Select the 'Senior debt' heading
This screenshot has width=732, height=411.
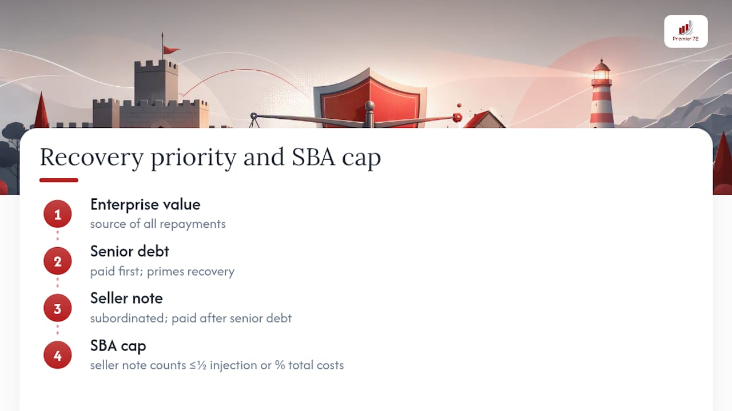(130, 251)
